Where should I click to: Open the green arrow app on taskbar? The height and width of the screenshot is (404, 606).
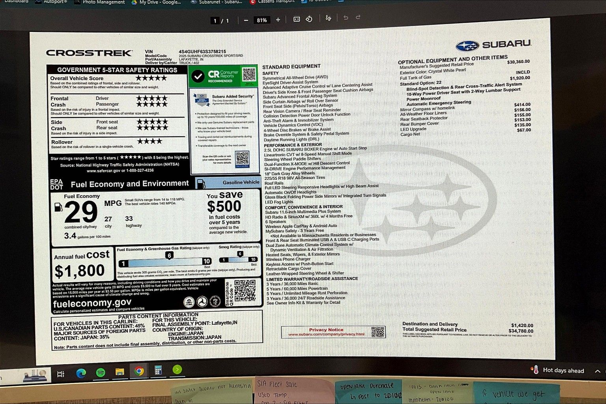pos(177,369)
